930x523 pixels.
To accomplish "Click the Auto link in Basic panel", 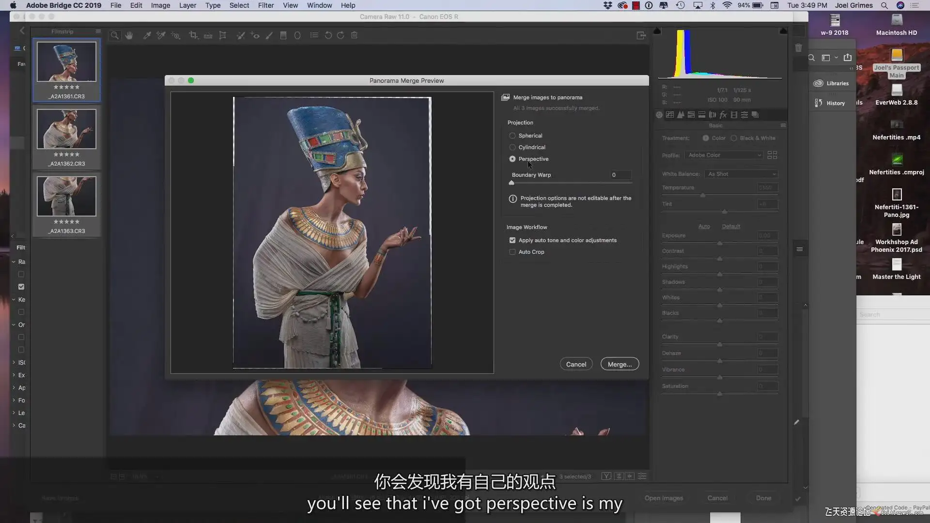I will pyautogui.click(x=704, y=226).
